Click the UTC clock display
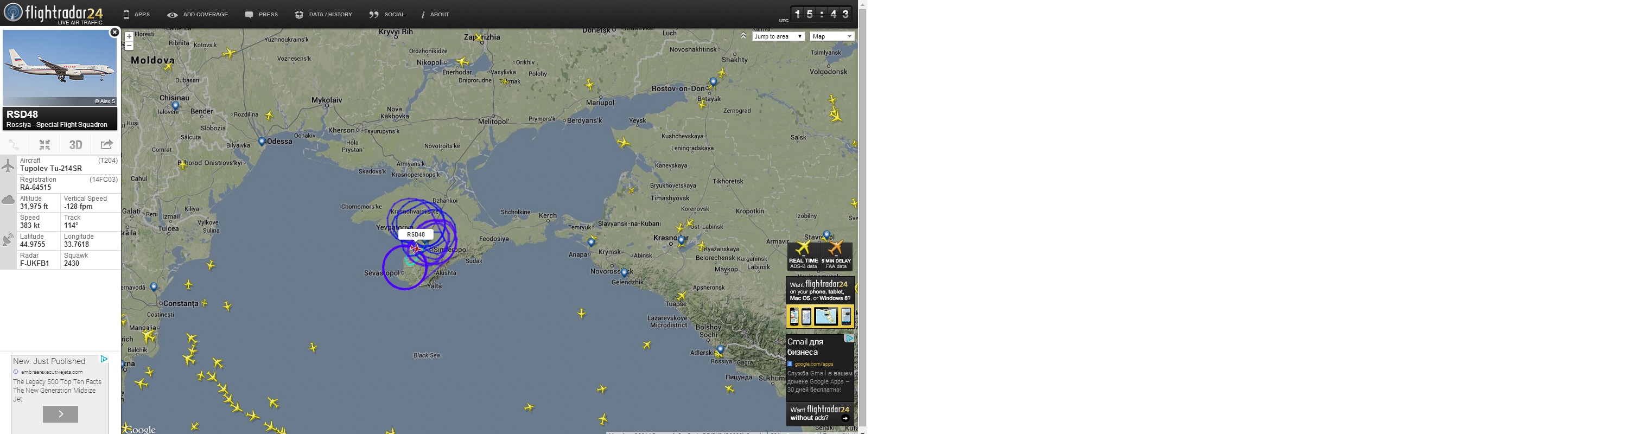The image size is (1628, 434). 822,14
